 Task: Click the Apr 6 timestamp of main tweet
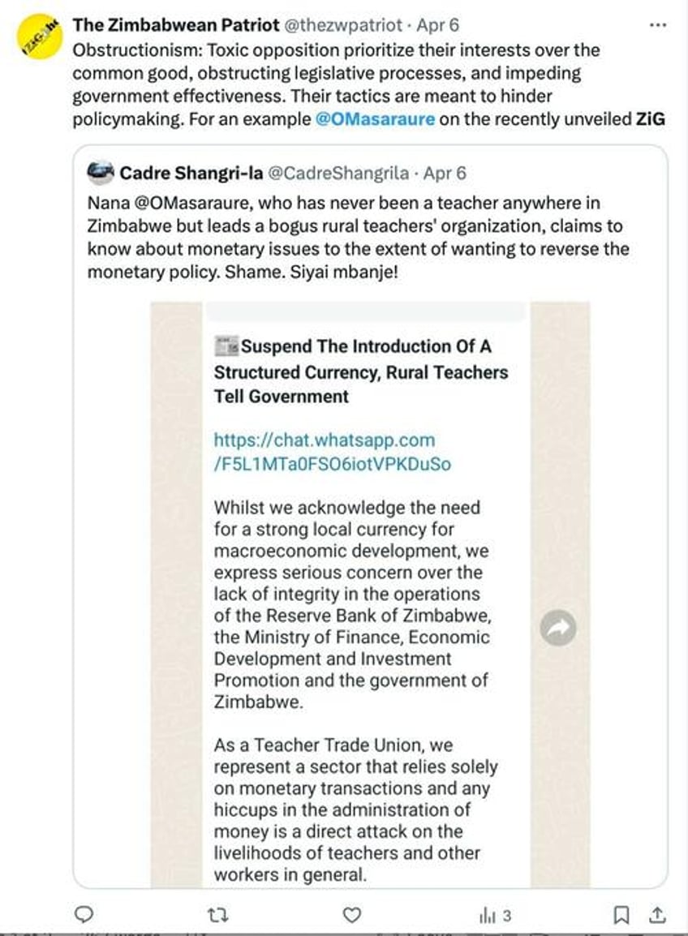(438, 25)
